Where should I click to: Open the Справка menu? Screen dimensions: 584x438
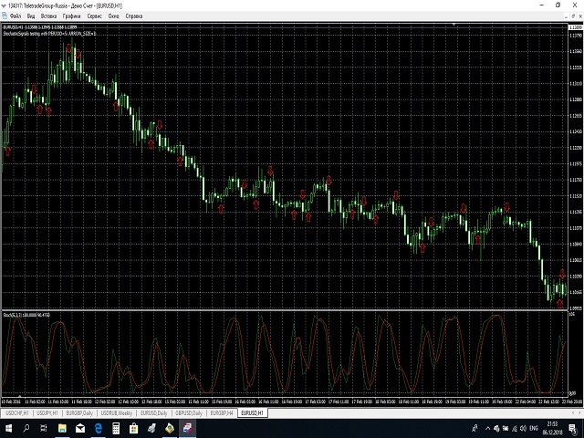point(134,16)
